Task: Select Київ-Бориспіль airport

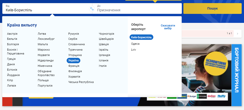Action: coord(141,37)
